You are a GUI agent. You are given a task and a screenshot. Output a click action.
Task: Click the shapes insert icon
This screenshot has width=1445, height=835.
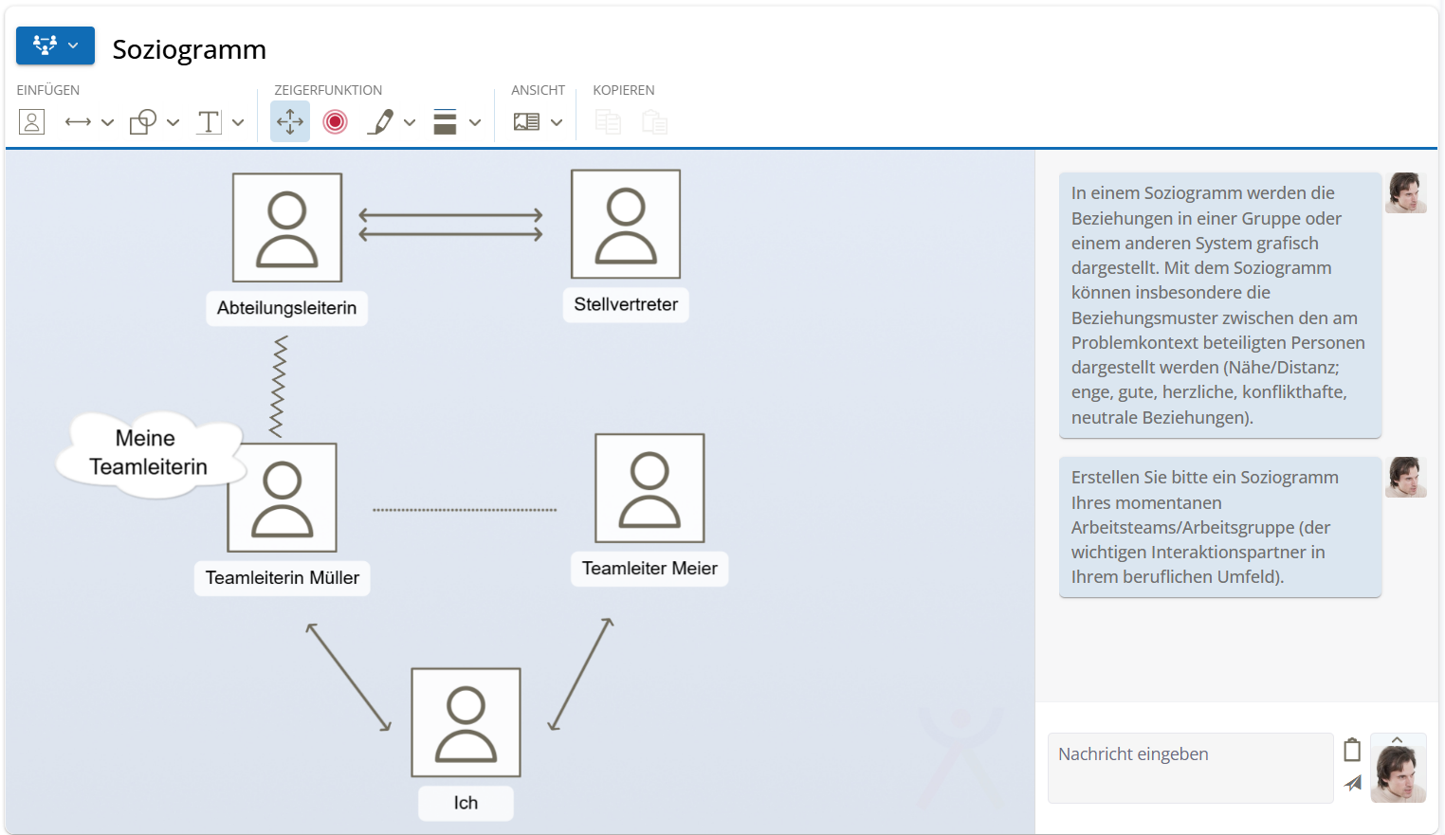143,122
